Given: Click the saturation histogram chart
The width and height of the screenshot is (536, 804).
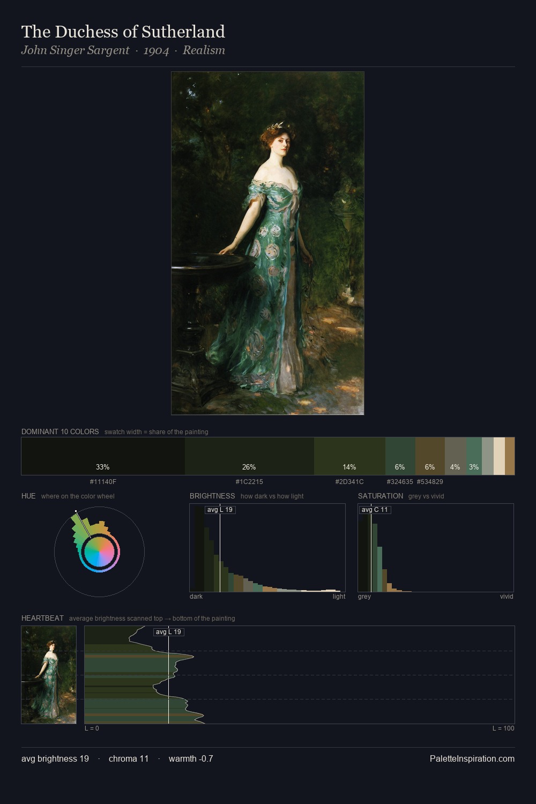Looking at the screenshot, I should (x=436, y=548).
